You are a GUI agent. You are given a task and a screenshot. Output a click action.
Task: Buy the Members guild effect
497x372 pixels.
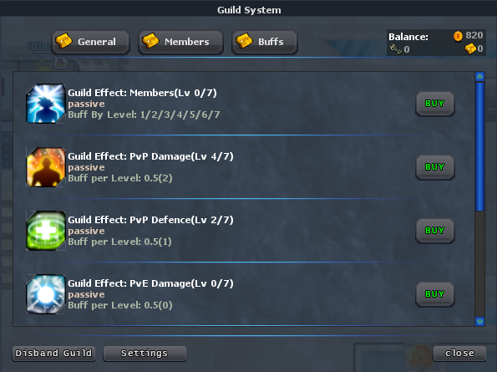tap(435, 104)
